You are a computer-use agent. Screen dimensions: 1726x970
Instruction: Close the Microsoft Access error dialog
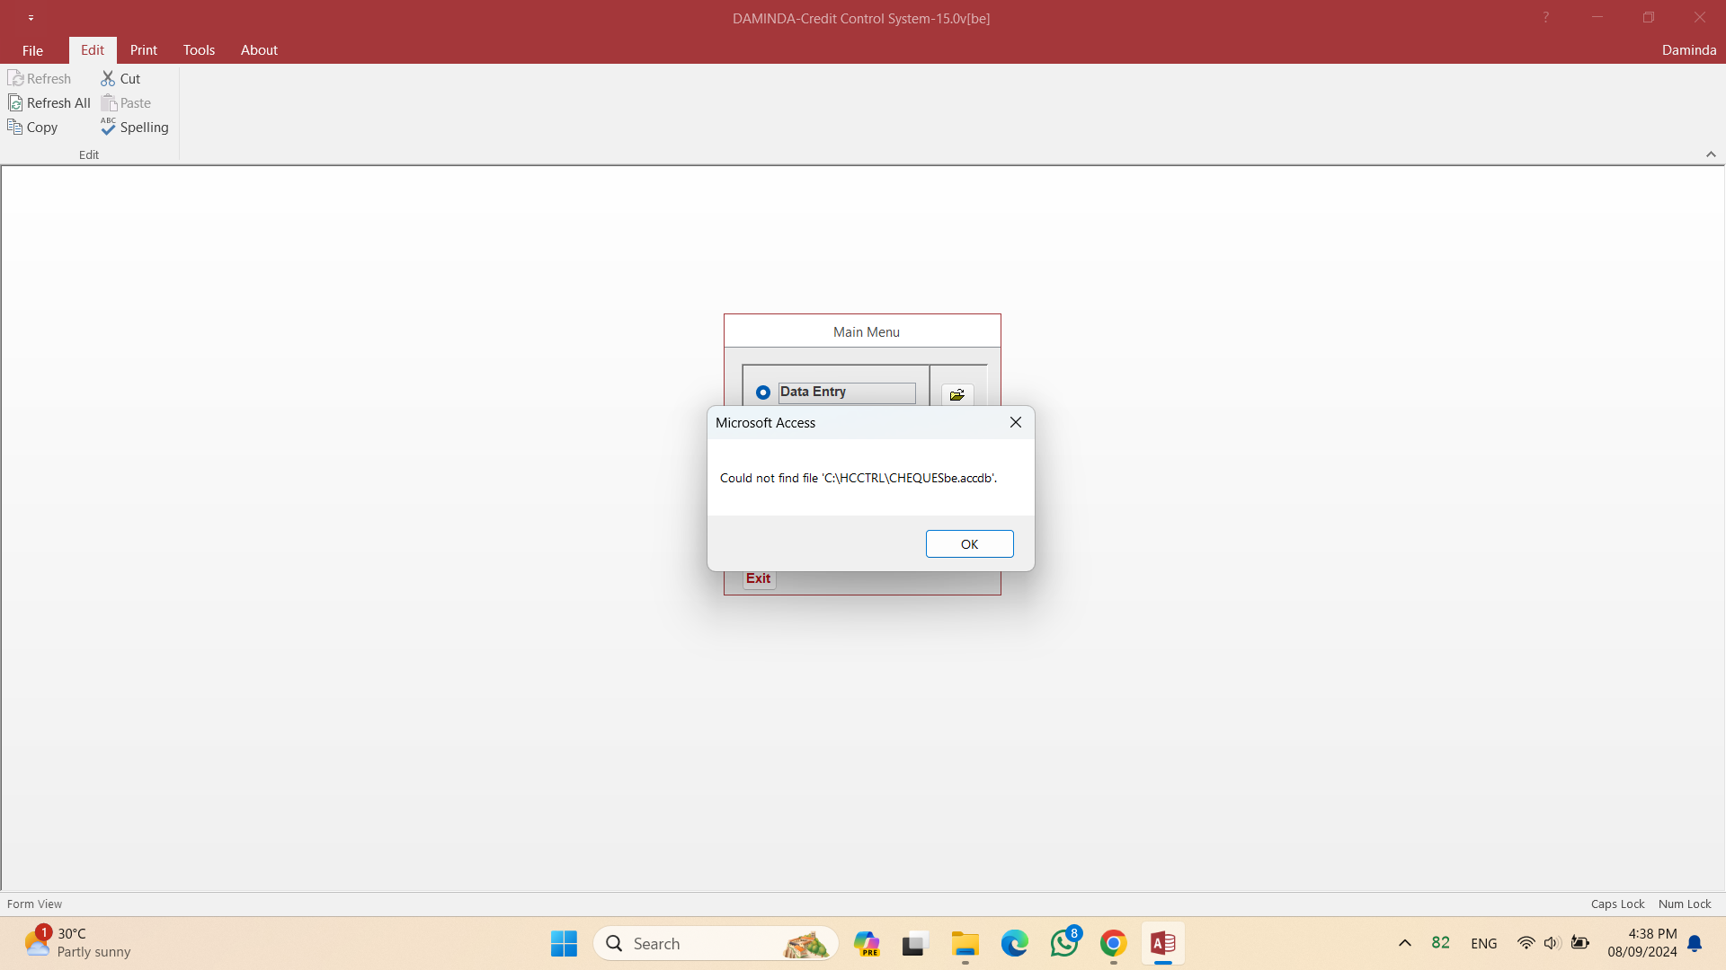(1015, 422)
